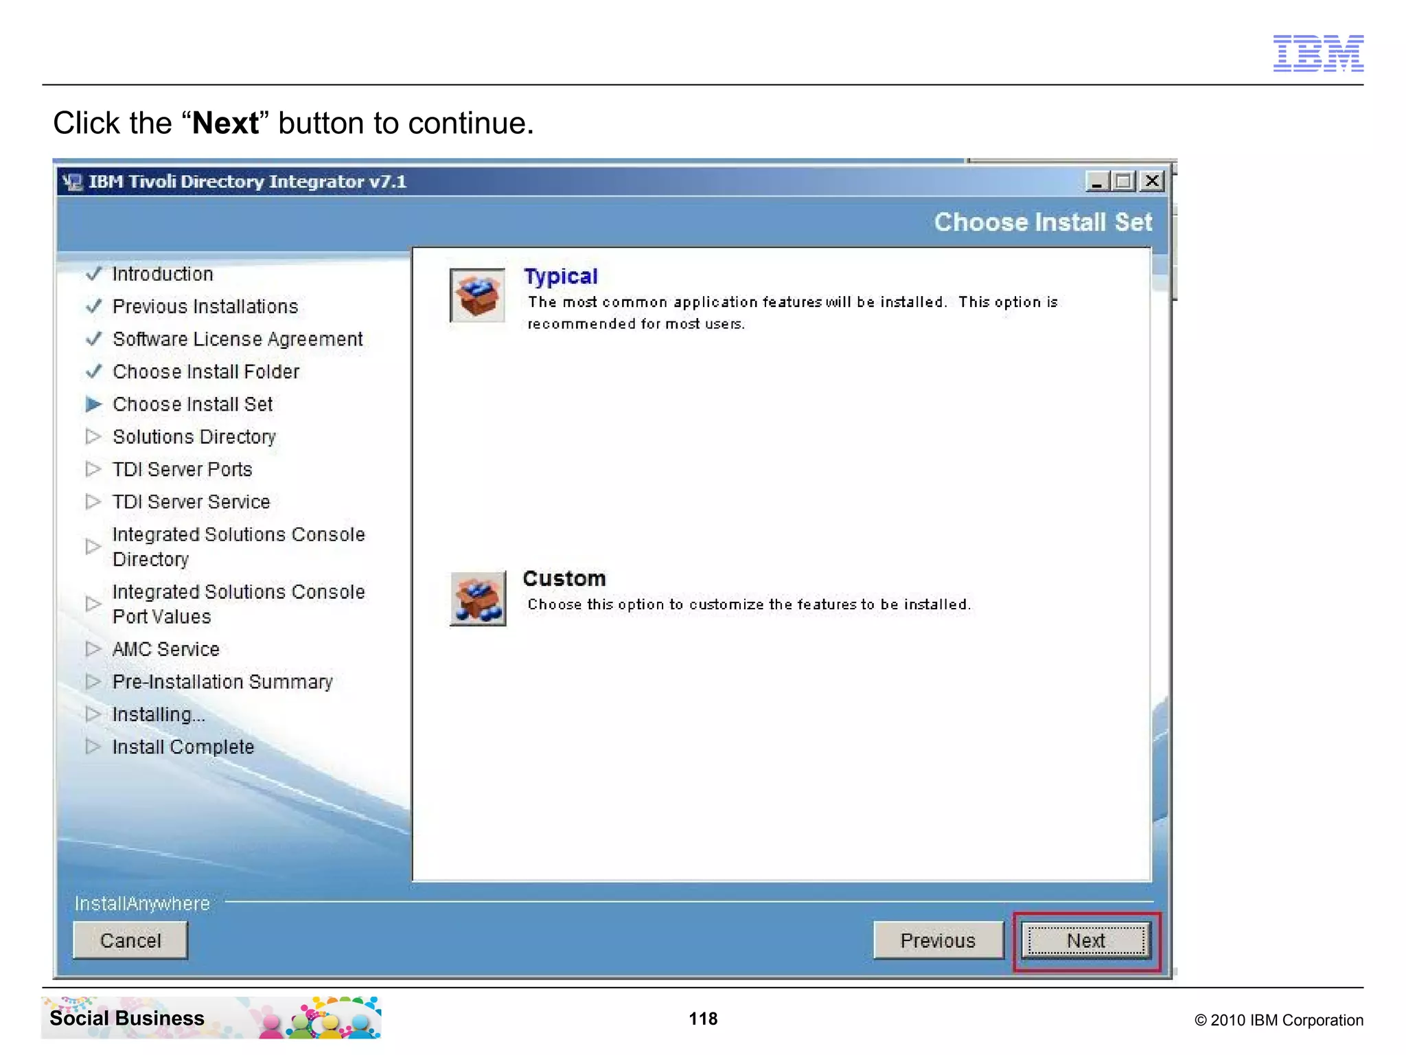Click the Solutions Directory step arrow
The height and width of the screenshot is (1055, 1406).
[x=93, y=437]
